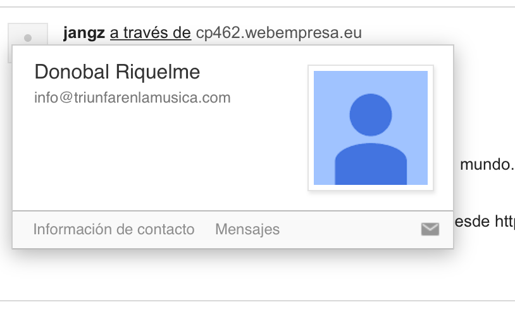
Task: Click the cp462.webempresa.eu domain text
Action: [279, 33]
